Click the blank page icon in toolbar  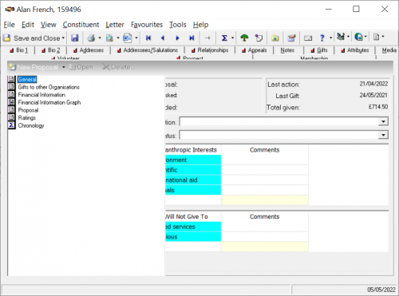coord(376,37)
